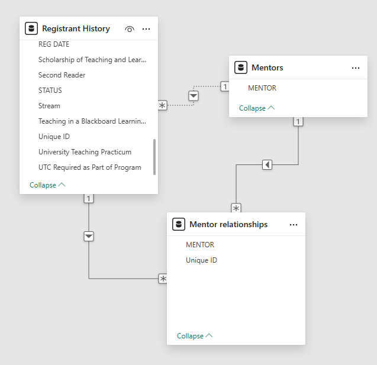The height and width of the screenshot is (365, 377).
Task: Collapse the Registrant History table
Action: point(47,185)
